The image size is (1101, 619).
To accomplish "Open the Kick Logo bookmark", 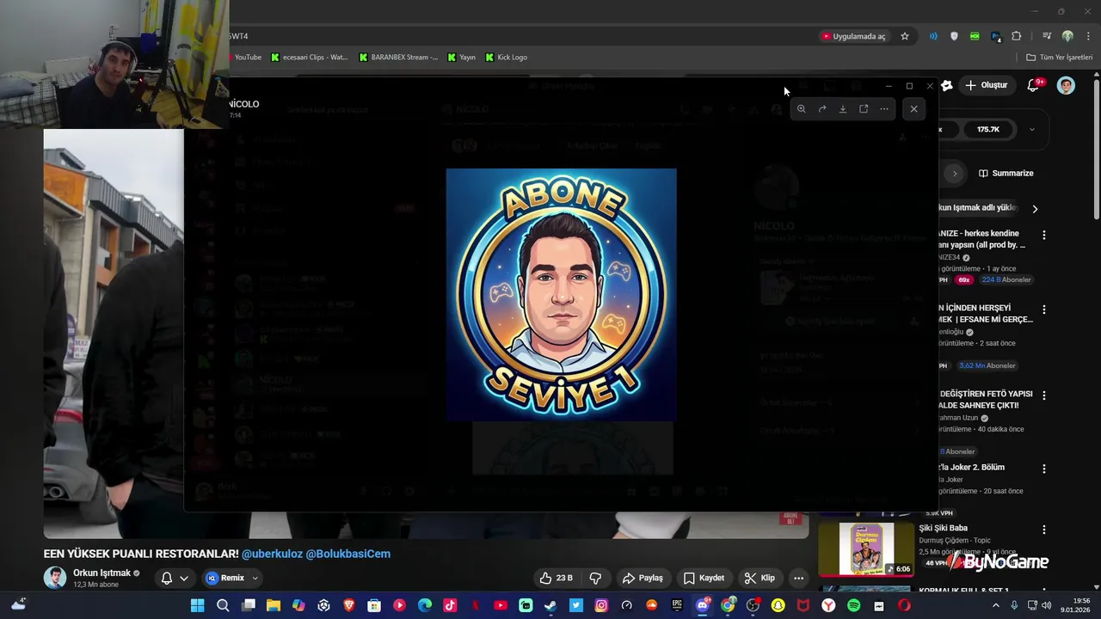I will click(x=507, y=57).
